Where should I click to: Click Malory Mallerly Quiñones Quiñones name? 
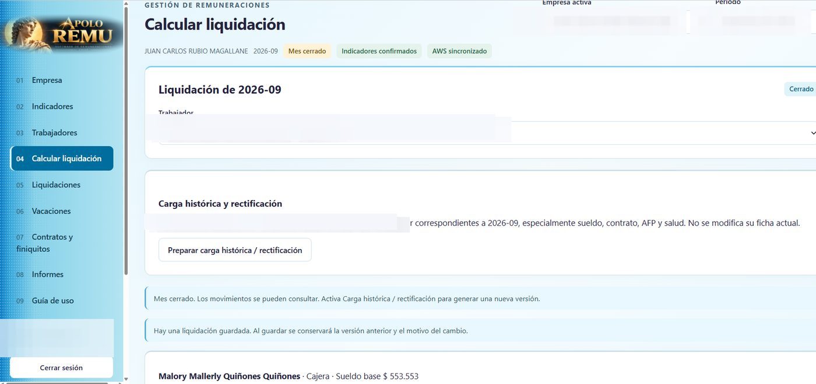click(229, 376)
